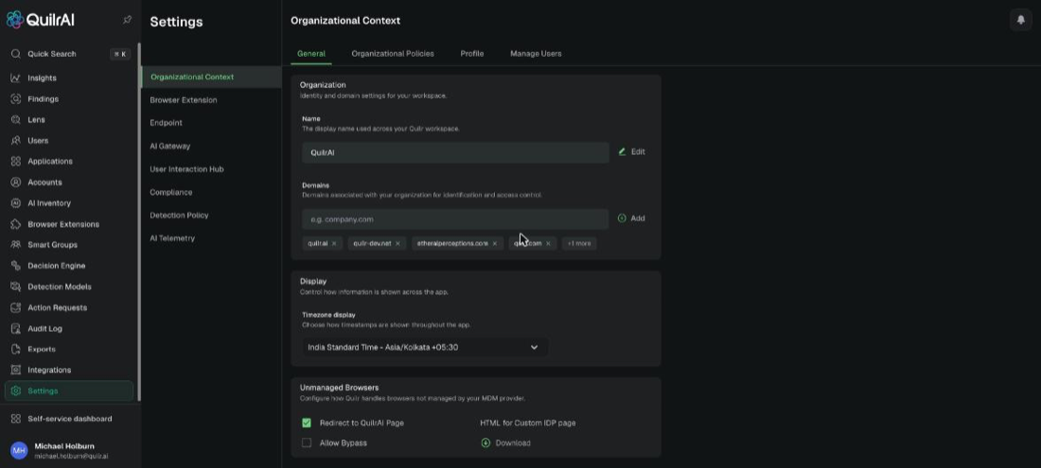
Task: Expand the +1 more domains chip
Action: [579, 243]
